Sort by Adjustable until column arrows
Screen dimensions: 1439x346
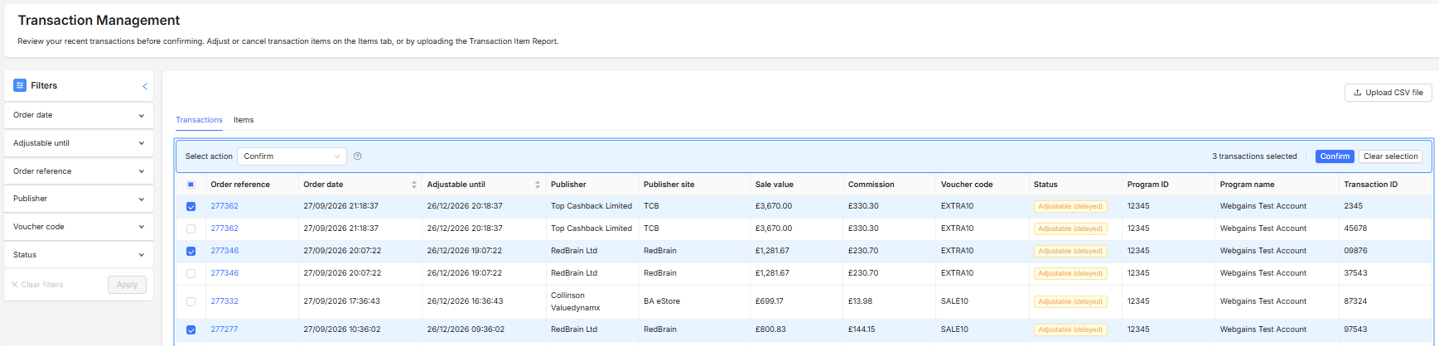538,185
